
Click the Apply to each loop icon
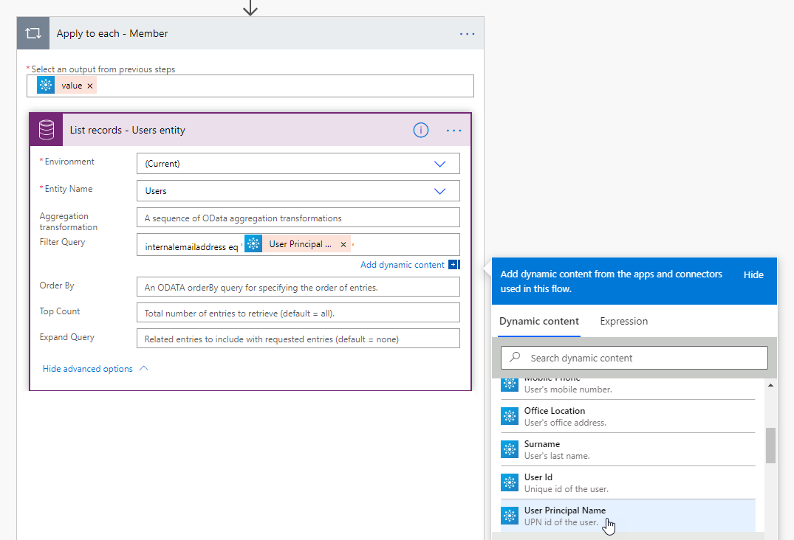tap(33, 33)
